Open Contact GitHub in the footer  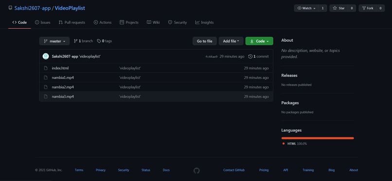point(234,170)
